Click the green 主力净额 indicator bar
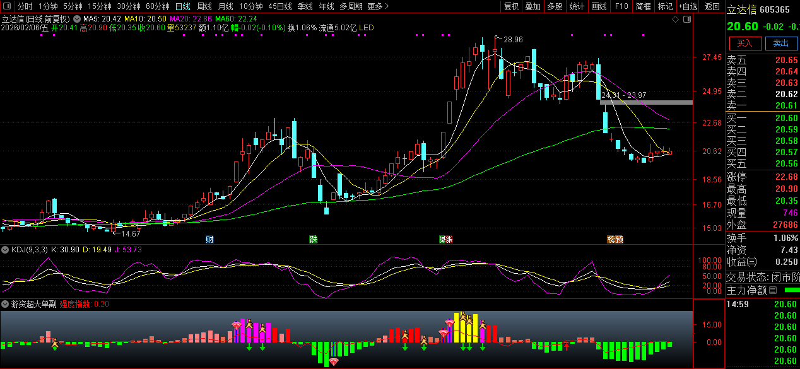 click(791, 290)
